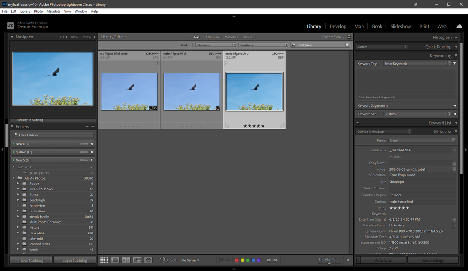Switch to the Develop module
This screenshot has width=468, height=271.
click(338, 27)
